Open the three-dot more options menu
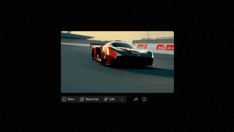 pos(122,99)
